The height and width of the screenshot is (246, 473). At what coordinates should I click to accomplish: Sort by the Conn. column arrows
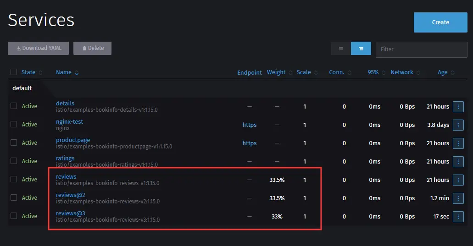pyautogui.click(x=349, y=72)
